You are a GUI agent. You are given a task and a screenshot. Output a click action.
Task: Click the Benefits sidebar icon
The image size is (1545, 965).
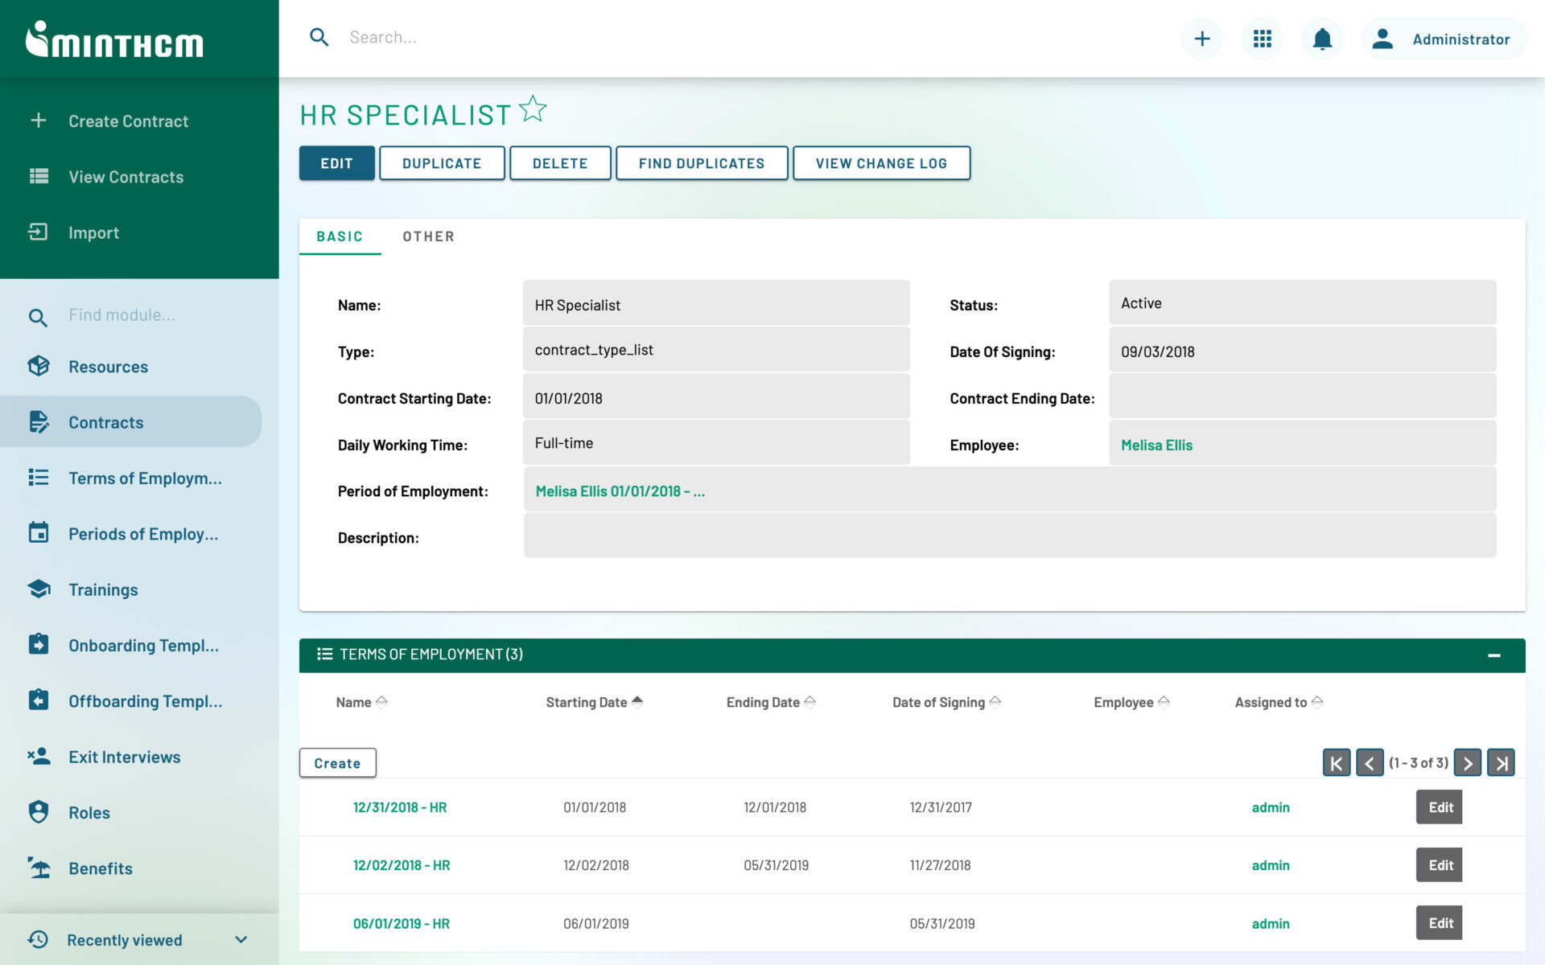tap(38, 868)
